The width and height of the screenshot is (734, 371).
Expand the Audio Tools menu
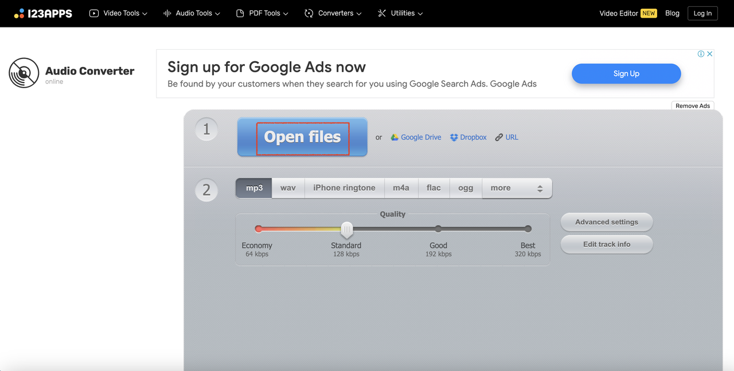click(192, 13)
